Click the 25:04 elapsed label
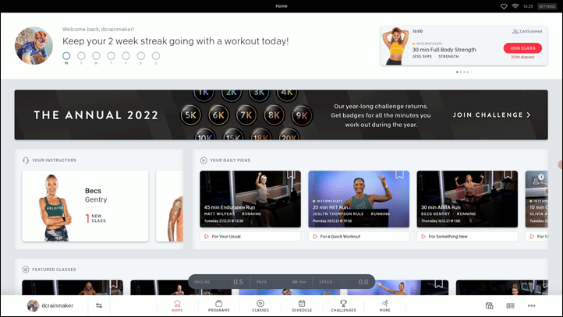This screenshot has height=317, width=563. pyautogui.click(x=522, y=57)
